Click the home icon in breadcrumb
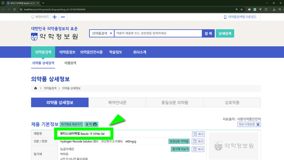Image resolution: width=284 pixels, height=160 pixels. tap(36, 88)
